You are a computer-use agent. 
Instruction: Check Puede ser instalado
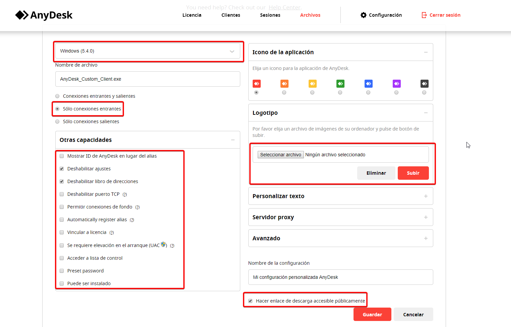pyautogui.click(x=62, y=283)
